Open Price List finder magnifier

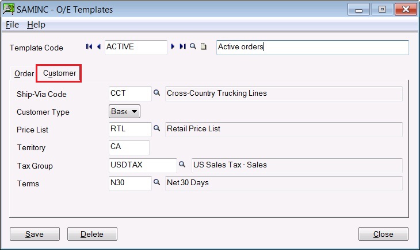[156, 128]
